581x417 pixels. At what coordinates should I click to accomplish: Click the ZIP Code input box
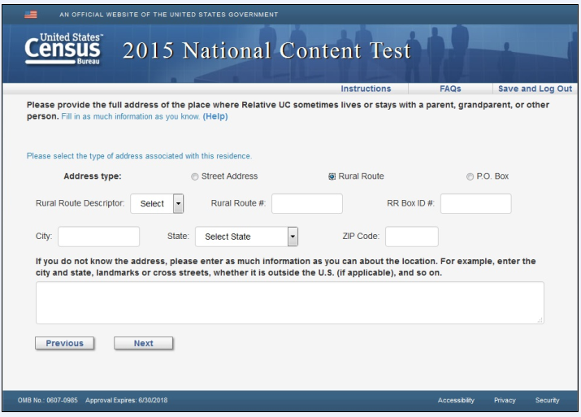coord(411,237)
